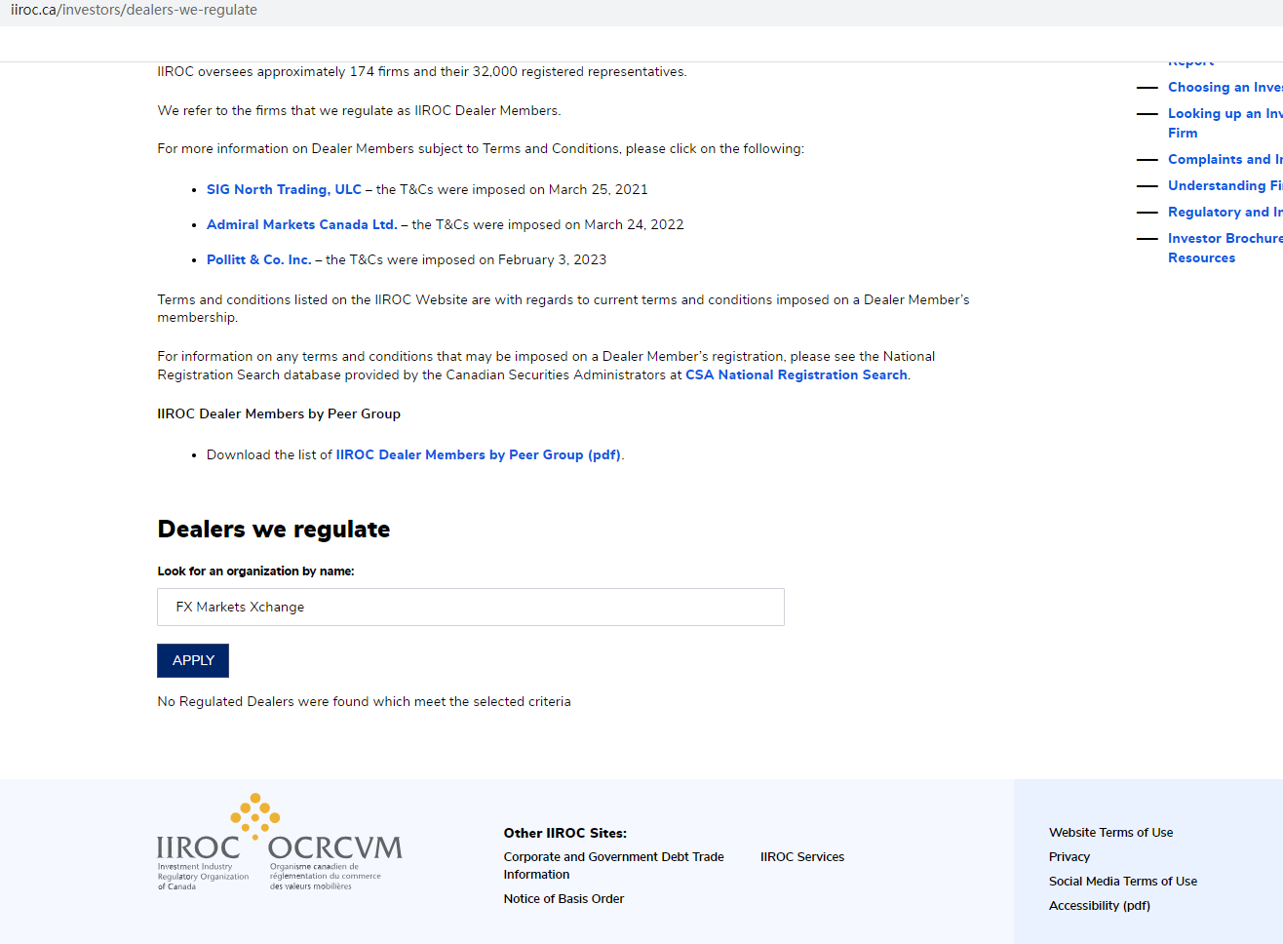Image resolution: width=1283 pixels, height=944 pixels.
Task: Open the Regulatory sidebar link
Action: [1225, 212]
